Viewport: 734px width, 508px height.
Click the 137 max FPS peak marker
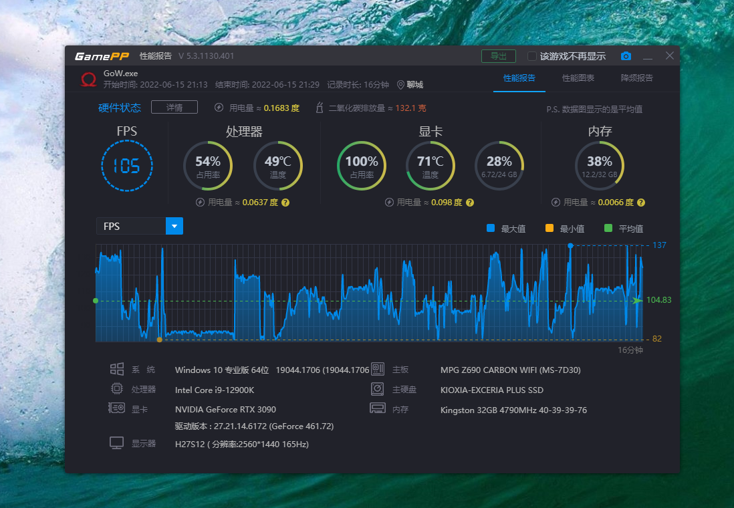570,246
